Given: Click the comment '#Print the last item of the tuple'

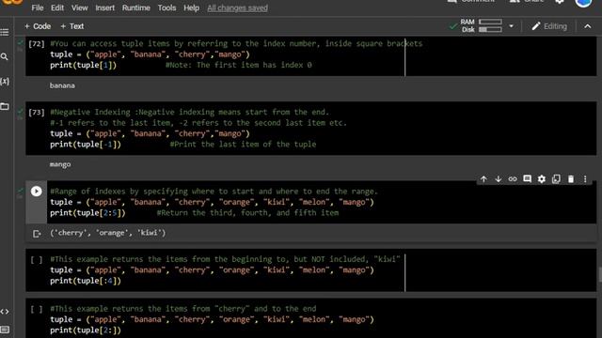Looking at the screenshot, I should 243,145.
